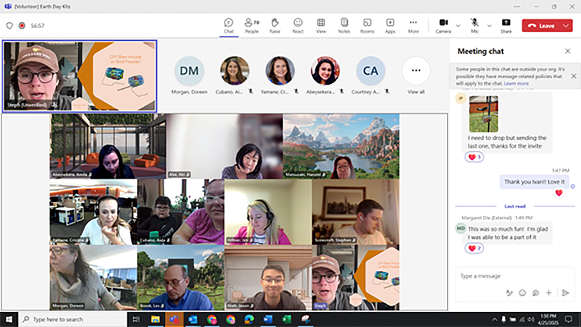Click the Learn more link
The image size is (581, 327).
pos(516,83)
